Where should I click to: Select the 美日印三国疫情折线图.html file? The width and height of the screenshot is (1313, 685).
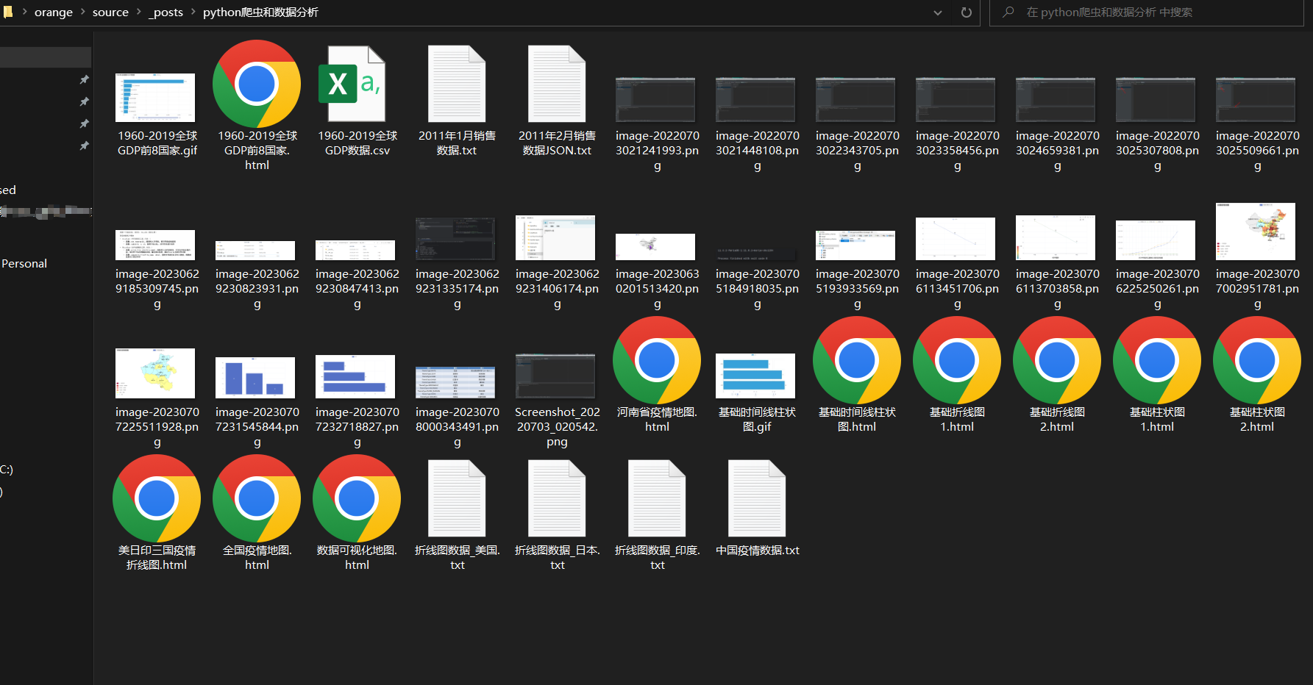coord(157,498)
